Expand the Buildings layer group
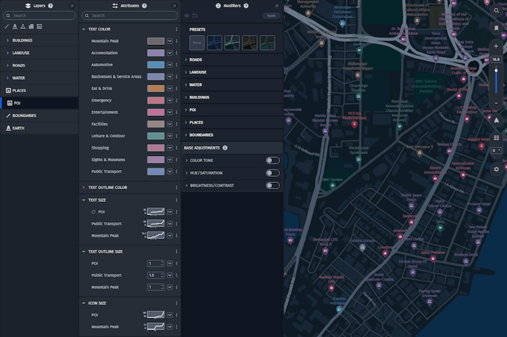 (x=7, y=40)
